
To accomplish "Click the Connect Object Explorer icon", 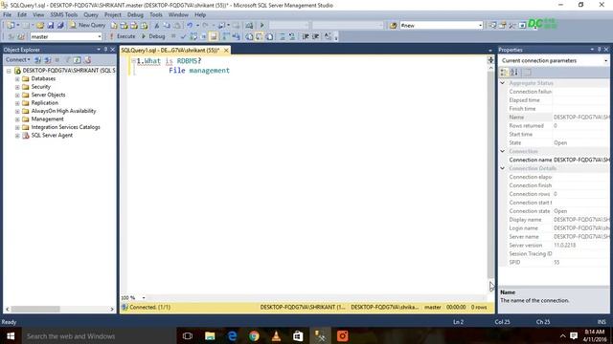I will click(x=37, y=60).
